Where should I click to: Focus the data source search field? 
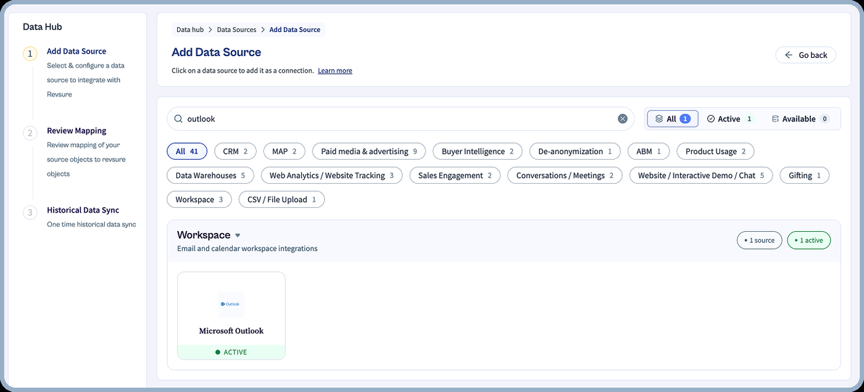coord(401,119)
